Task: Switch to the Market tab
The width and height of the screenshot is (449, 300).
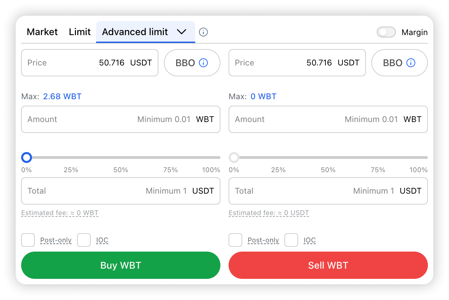Action: pyautogui.click(x=42, y=32)
